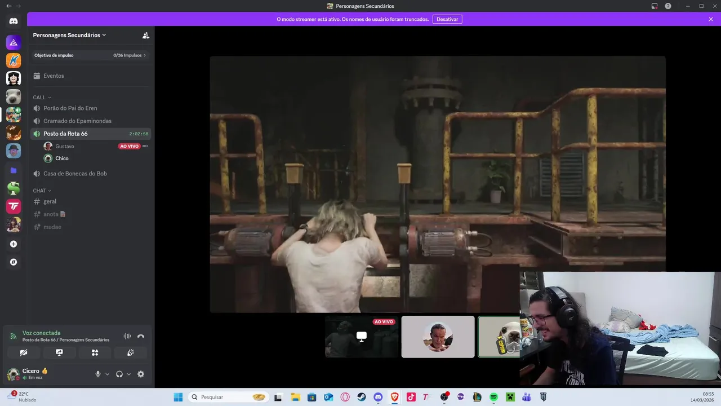Open the red TF server icon
The width and height of the screenshot is (721, 406).
pos(14,206)
